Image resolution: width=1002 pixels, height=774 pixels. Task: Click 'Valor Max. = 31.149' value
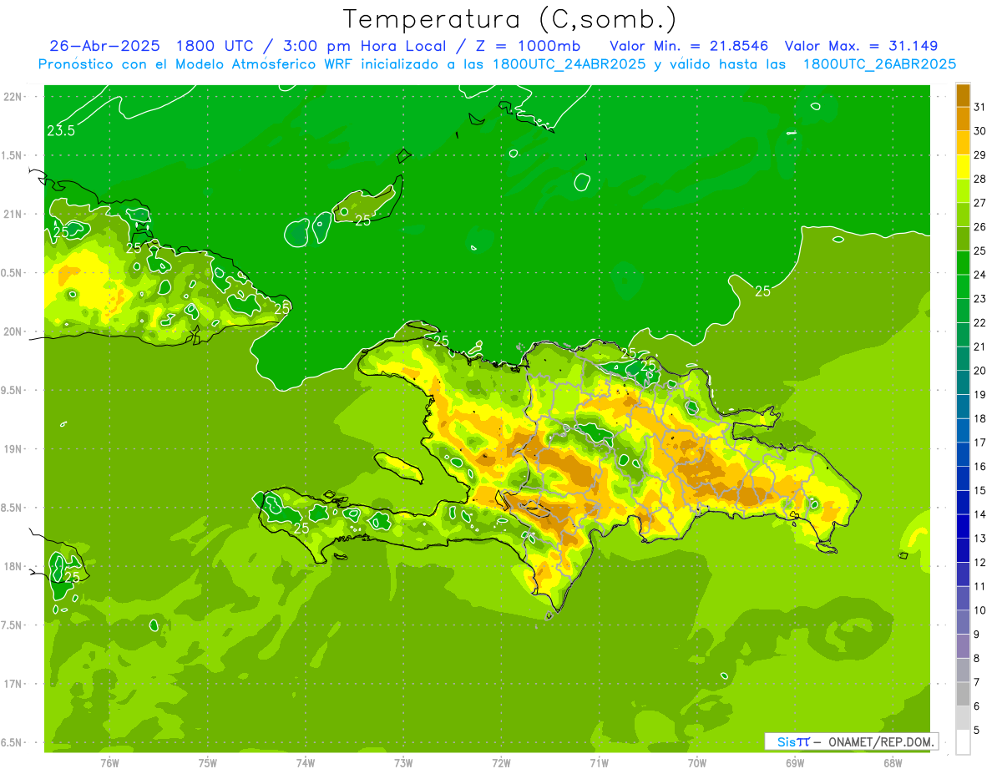pyautogui.click(x=861, y=46)
